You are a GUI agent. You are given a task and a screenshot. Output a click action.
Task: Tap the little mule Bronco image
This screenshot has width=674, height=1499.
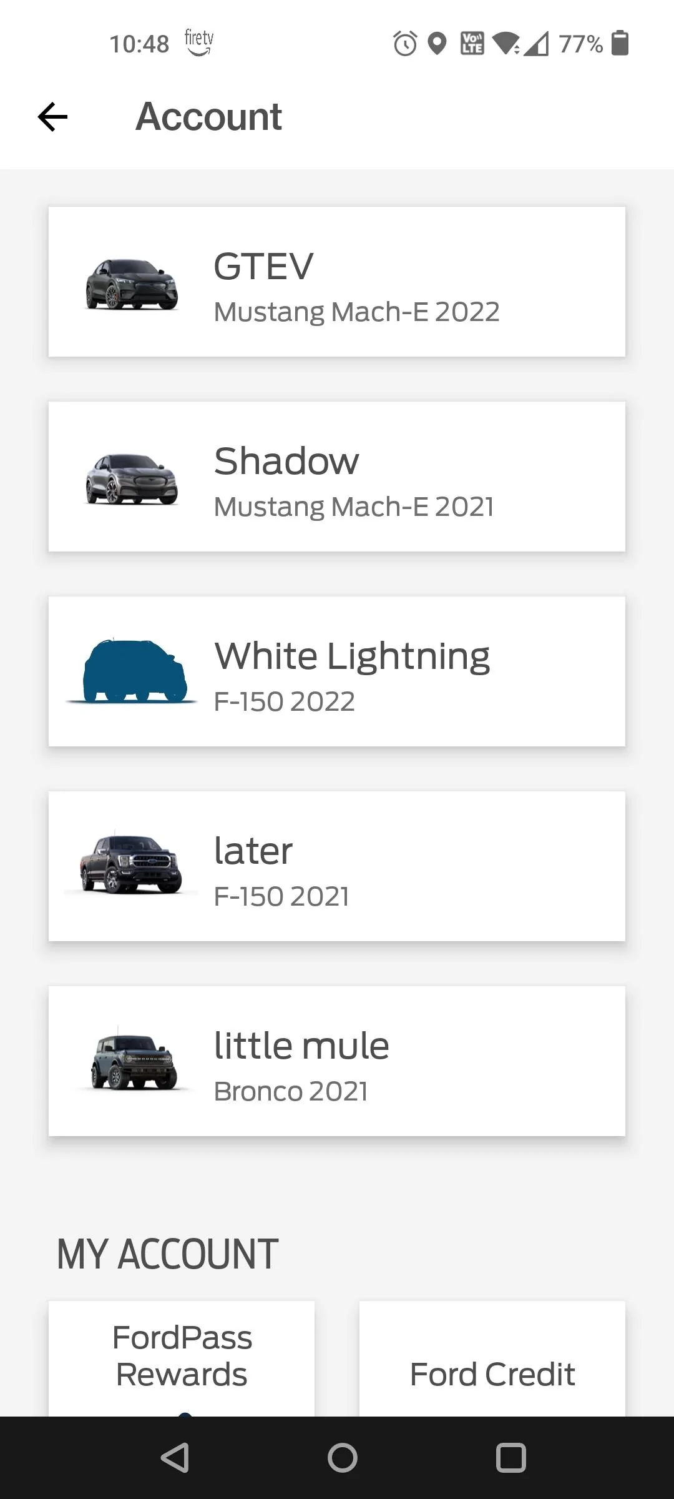[133, 1061]
